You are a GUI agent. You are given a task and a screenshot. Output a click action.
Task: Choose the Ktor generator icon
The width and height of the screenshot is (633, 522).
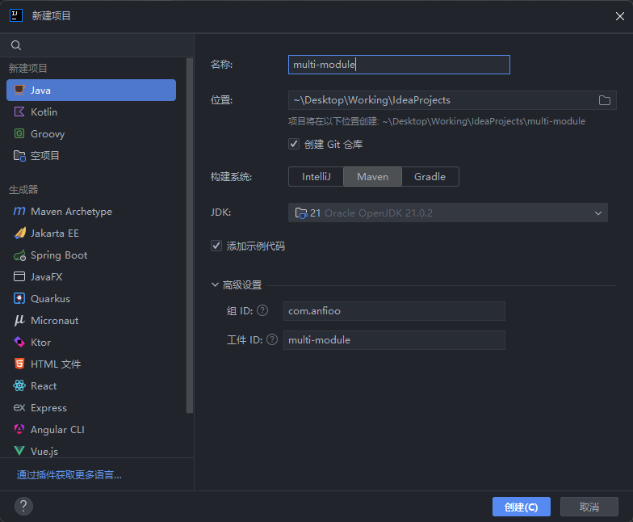[x=19, y=343]
